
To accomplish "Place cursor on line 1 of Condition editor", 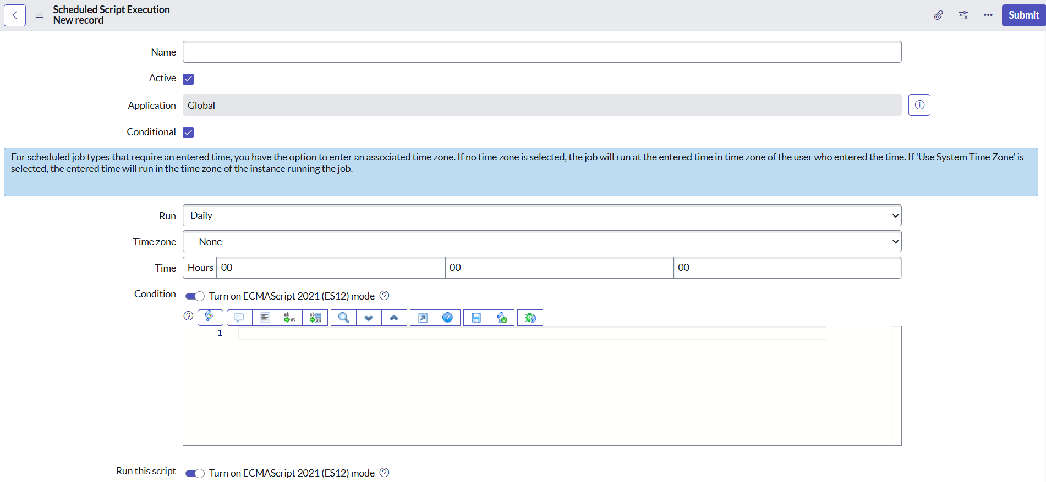I will (x=532, y=333).
